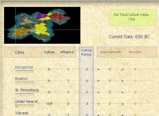
Task: Click the world minimap
Action: point(42,25)
